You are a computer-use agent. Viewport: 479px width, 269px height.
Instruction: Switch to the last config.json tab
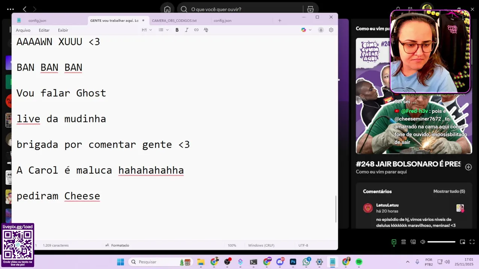[223, 21]
